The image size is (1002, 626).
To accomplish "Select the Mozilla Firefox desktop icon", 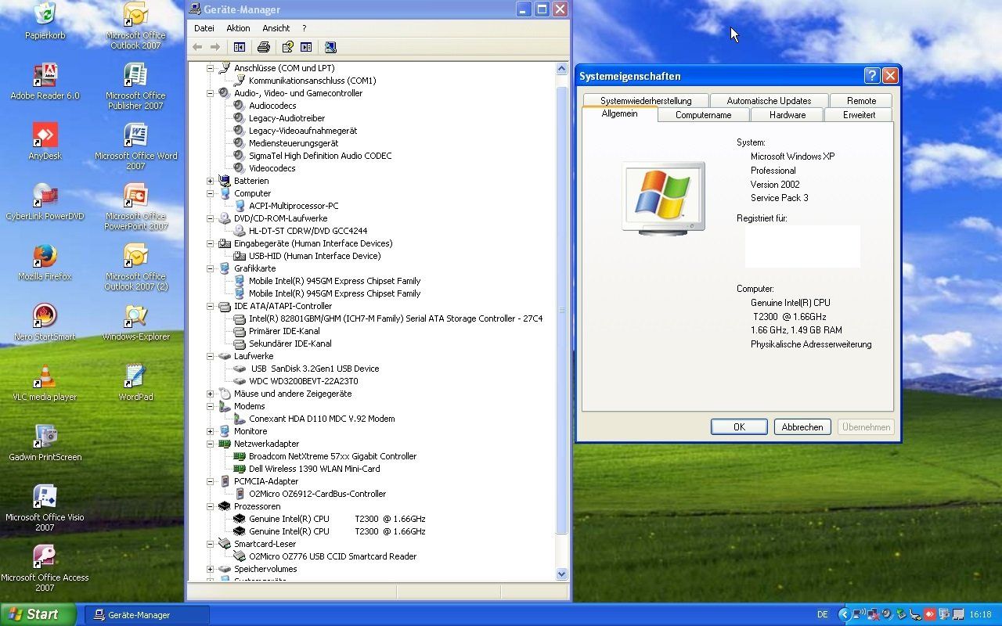I will coord(45,262).
